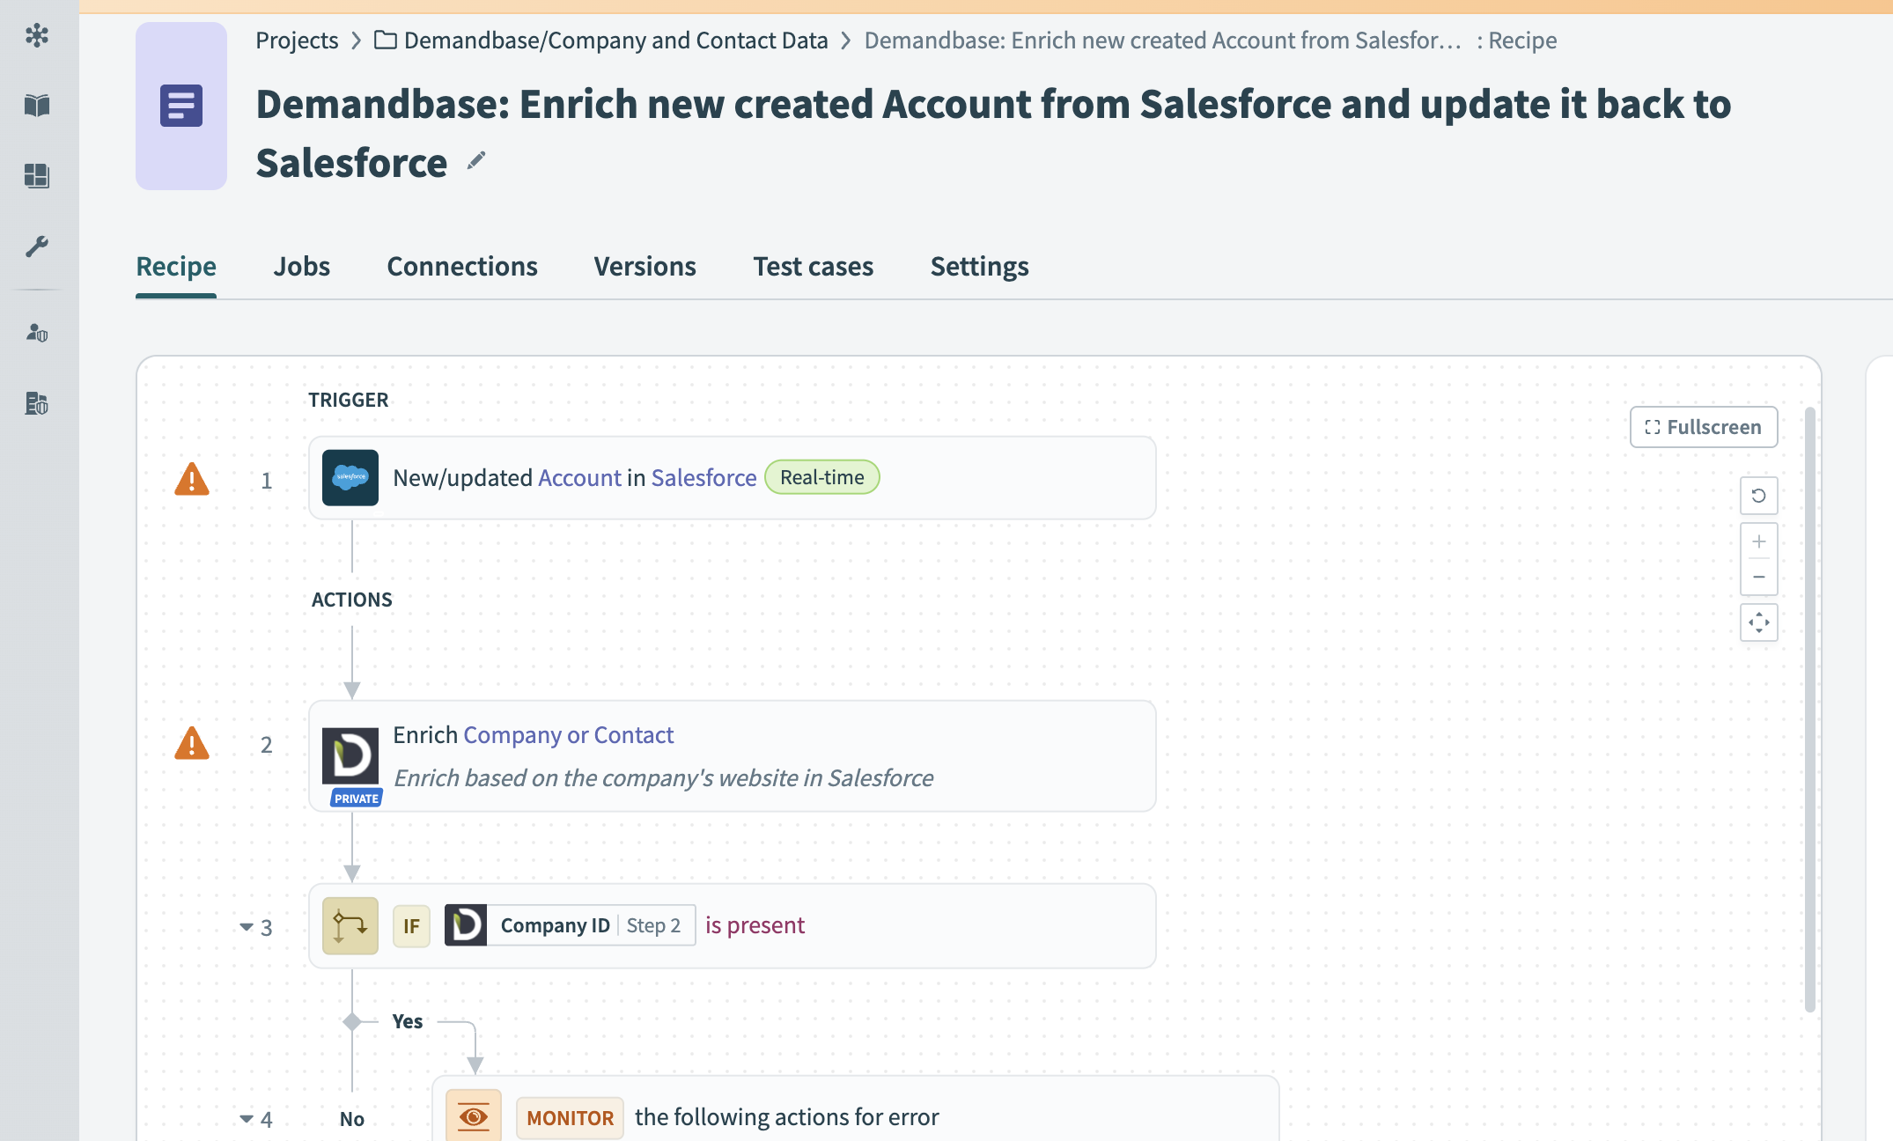Click the Projects breadcrumb link

(297, 40)
